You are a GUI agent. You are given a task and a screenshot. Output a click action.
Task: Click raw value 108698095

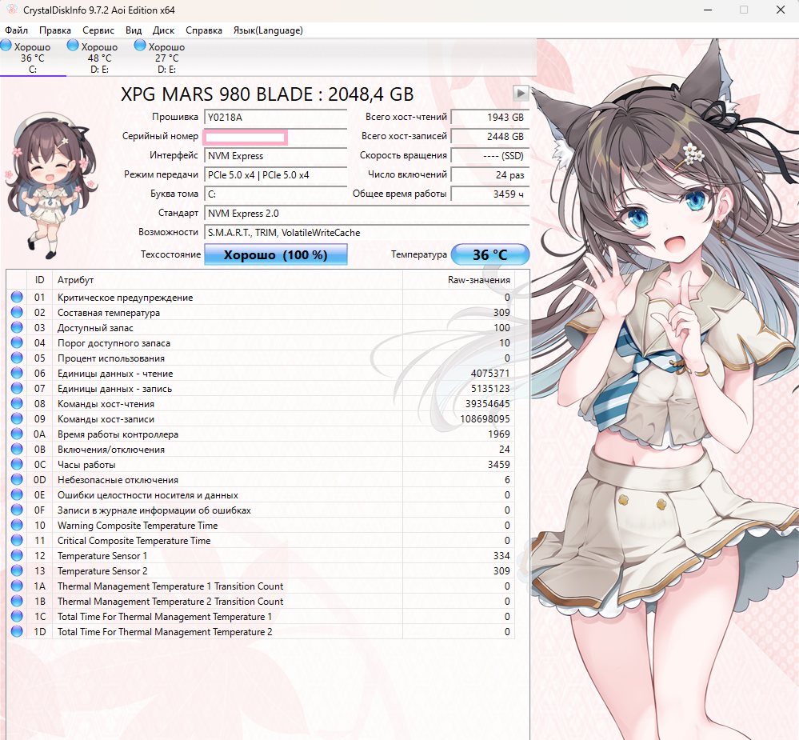[485, 419]
